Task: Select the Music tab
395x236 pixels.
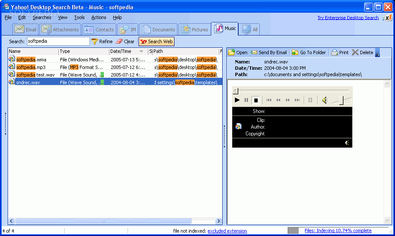Action: tap(225, 29)
